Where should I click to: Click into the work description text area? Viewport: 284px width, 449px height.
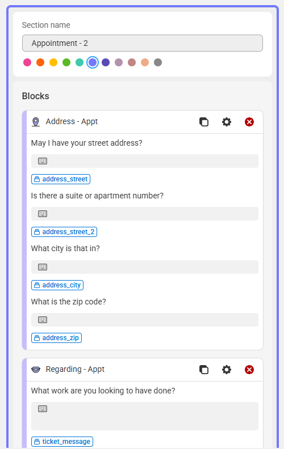(x=145, y=416)
